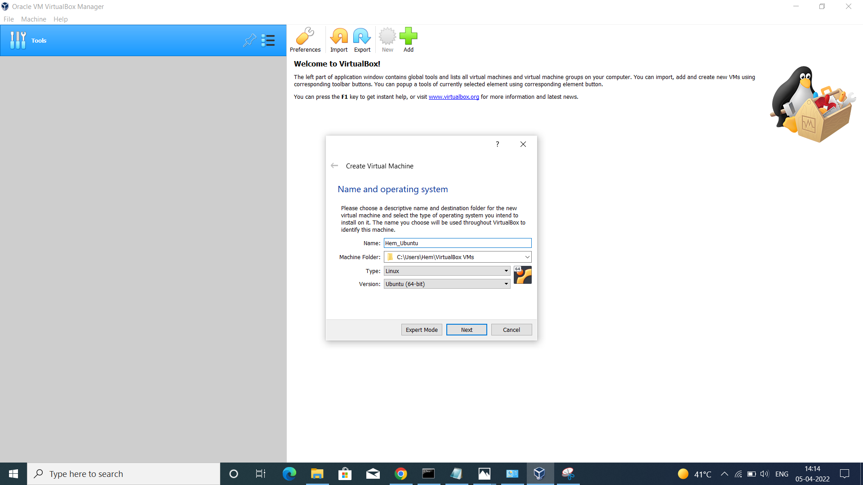
Task: Open the notification center icon
Action: tap(845, 474)
